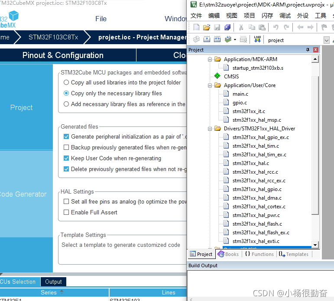The height and width of the screenshot is (301, 334).
Task: Click the Batch Build icon
Action: [228, 39]
